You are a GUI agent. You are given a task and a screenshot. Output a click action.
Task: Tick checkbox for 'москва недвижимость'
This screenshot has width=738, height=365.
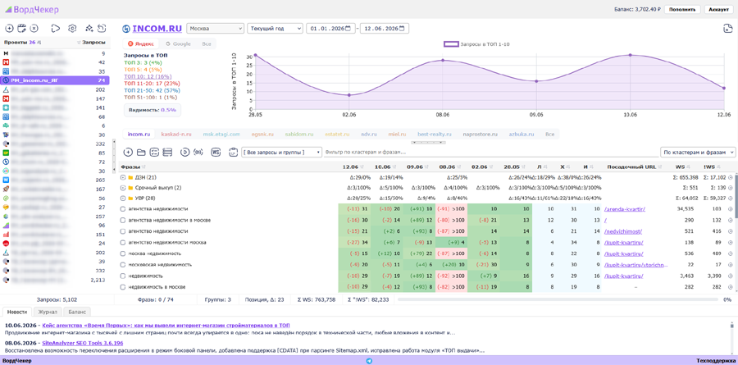[x=123, y=253]
